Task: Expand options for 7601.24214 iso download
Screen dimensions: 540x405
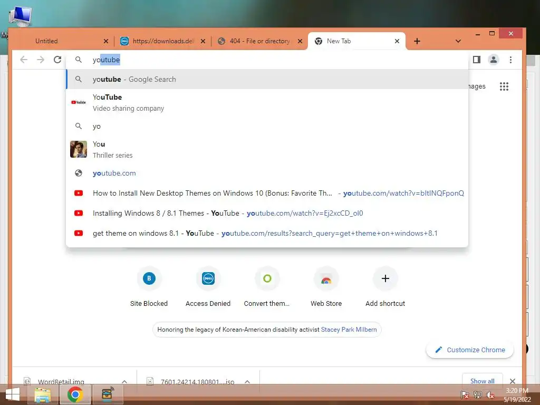Action: 247,382
